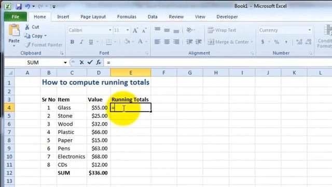Toggle Wrap Text
The width and height of the screenshot is (332, 187).
(222, 30)
